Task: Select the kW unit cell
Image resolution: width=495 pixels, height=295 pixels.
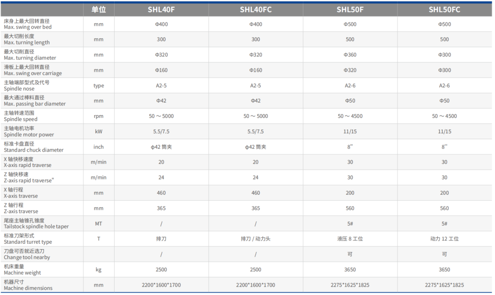Action: pos(98,131)
